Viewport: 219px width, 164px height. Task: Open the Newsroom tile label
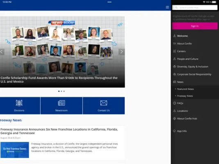tap(62, 110)
